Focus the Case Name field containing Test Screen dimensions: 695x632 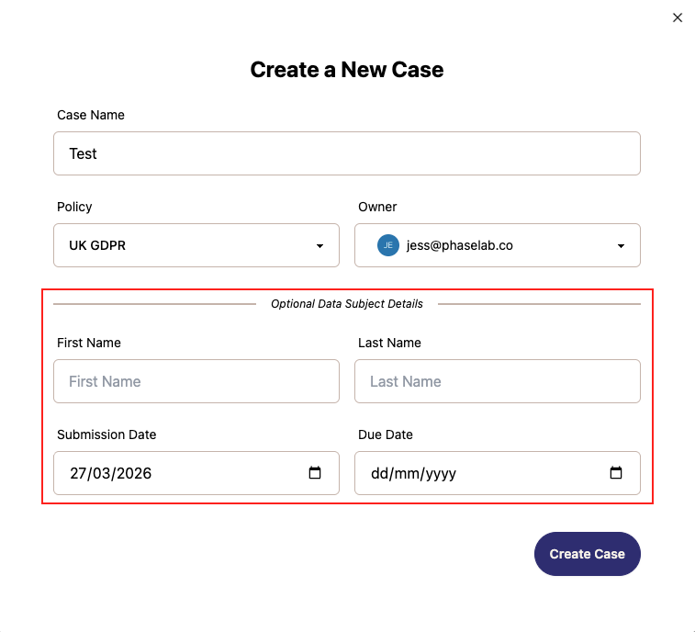pos(347,153)
